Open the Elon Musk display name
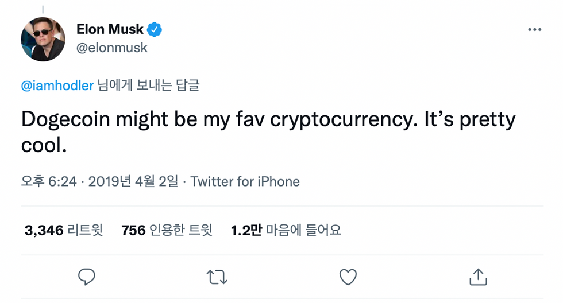Screen dimensions: 563x303 [110, 29]
